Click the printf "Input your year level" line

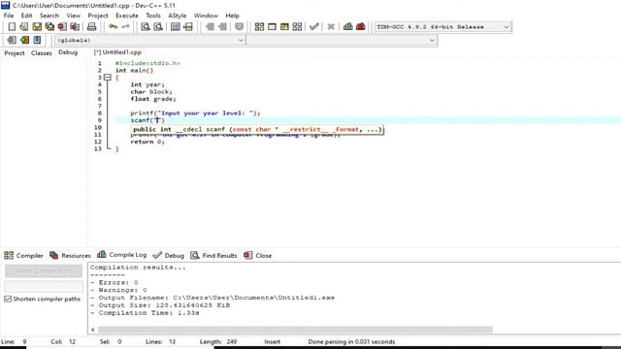[x=195, y=113]
